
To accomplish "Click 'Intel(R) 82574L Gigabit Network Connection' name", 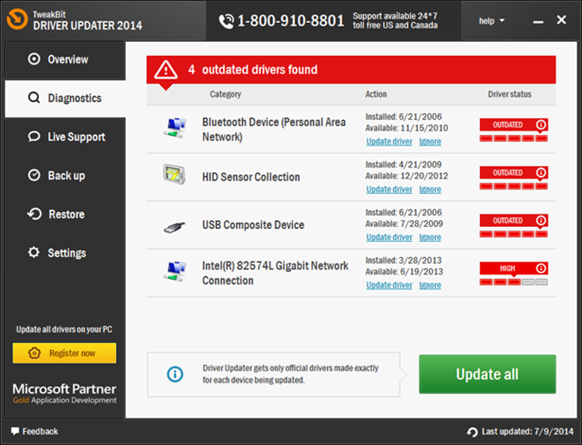I will click(x=275, y=273).
